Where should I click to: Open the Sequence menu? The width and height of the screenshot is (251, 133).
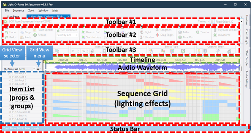pyautogui.click(x=19, y=10)
